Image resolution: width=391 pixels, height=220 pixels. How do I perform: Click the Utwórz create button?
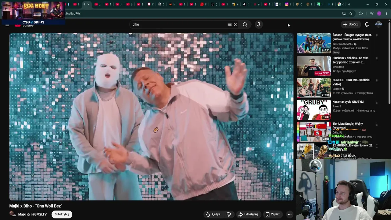[350, 24]
